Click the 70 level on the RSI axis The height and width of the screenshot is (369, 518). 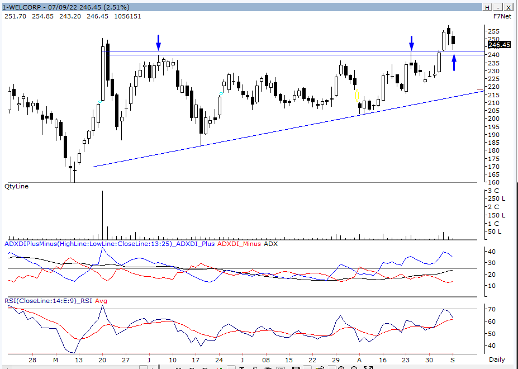pos(492,309)
